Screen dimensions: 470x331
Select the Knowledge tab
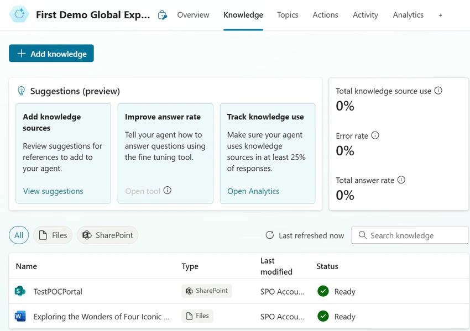coord(243,15)
